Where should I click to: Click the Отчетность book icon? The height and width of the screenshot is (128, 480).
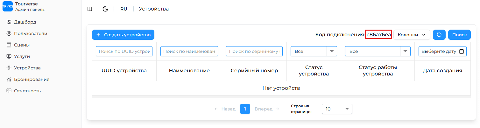point(9,91)
